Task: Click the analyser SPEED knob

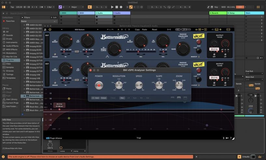Action: click(x=139, y=85)
